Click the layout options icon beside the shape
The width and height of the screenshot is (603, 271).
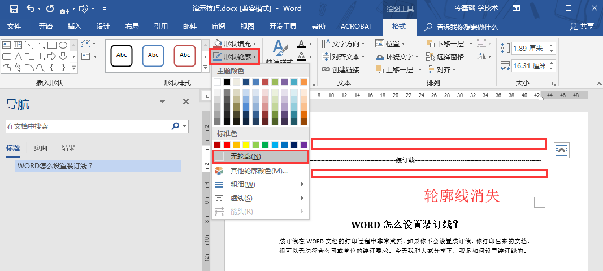coord(562,150)
